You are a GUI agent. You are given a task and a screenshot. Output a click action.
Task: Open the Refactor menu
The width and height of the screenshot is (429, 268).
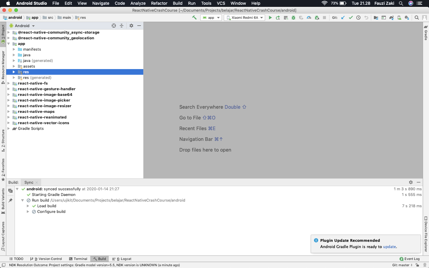coord(159,3)
